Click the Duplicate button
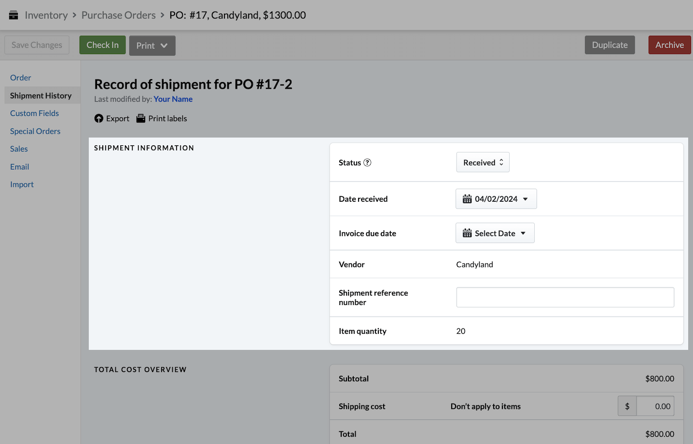693x444 pixels. click(610, 45)
